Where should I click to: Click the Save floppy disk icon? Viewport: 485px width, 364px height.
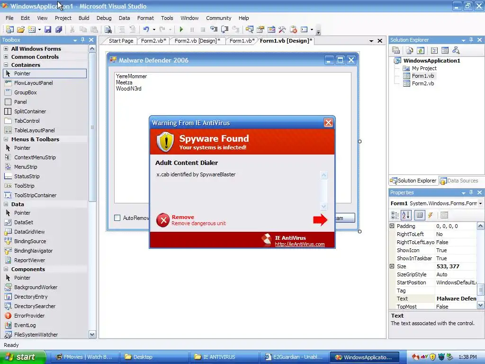pos(48,29)
